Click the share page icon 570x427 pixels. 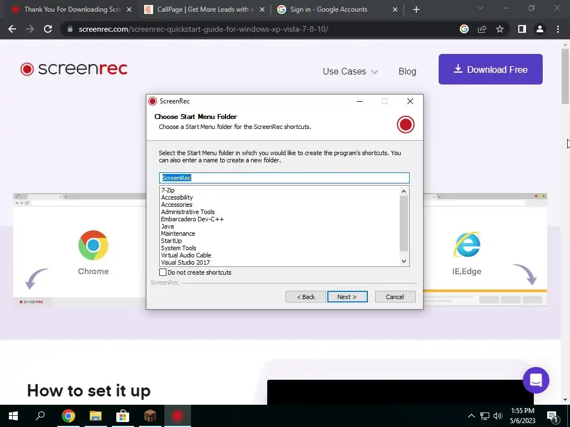(x=482, y=29)
